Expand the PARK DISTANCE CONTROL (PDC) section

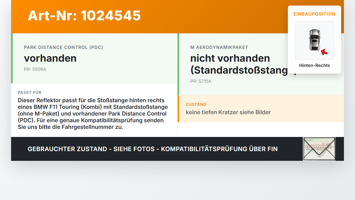64,47
